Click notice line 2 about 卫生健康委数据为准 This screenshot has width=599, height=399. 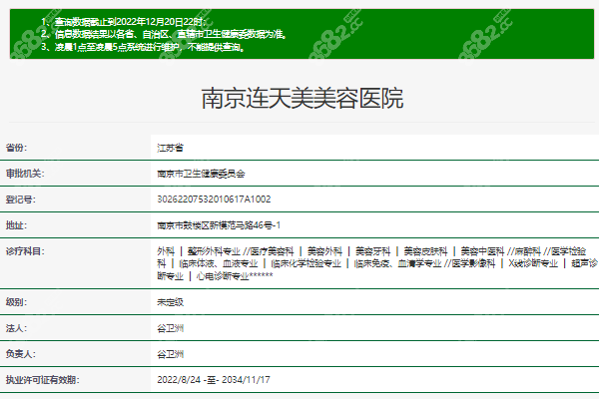pos(164,34)
